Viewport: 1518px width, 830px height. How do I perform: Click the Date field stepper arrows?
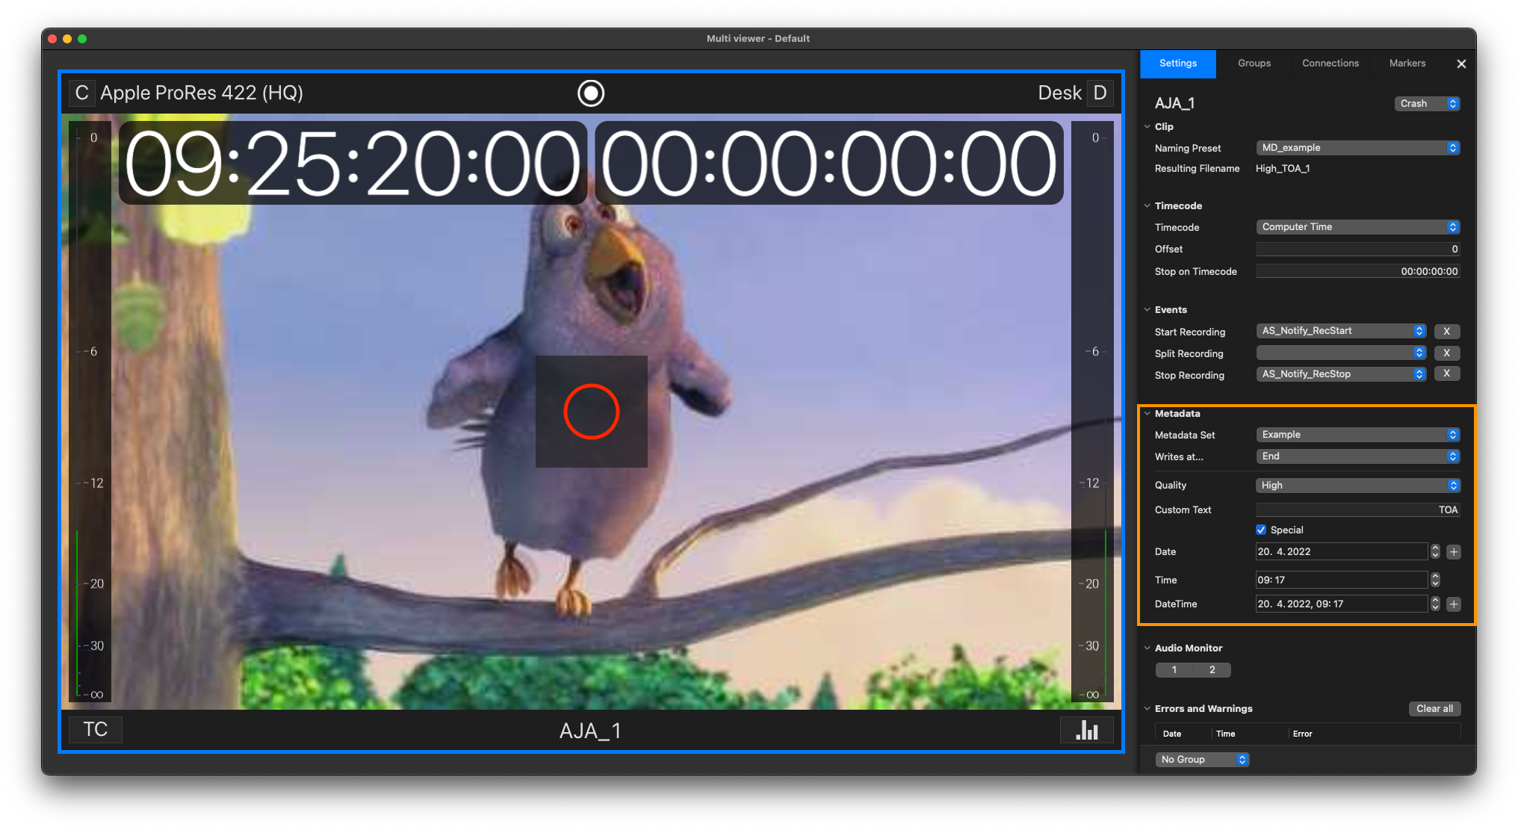1435,552
